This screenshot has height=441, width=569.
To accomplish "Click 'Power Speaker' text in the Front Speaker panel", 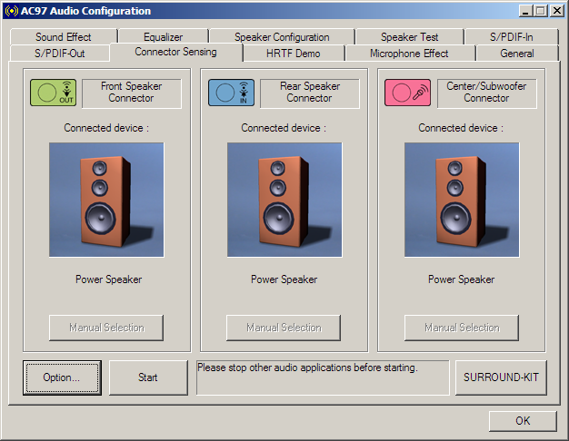I will 108,279.
